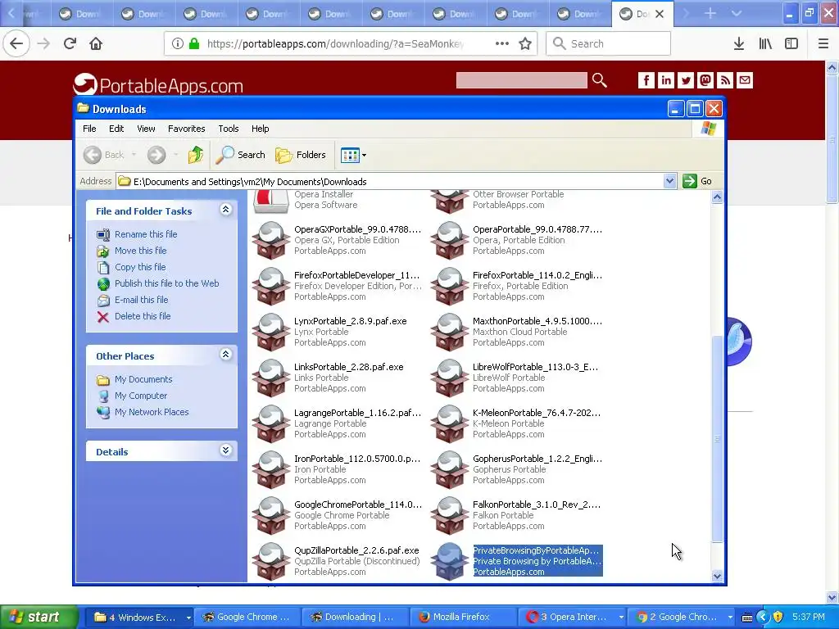Image resolution: width=839 pixels, height=629 pixels.
Task: Go to Firefox home page icon
Action: 96,43
